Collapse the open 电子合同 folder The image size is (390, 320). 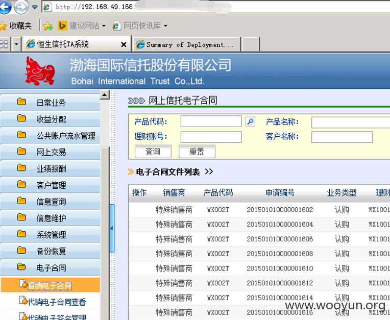point(50,267)
